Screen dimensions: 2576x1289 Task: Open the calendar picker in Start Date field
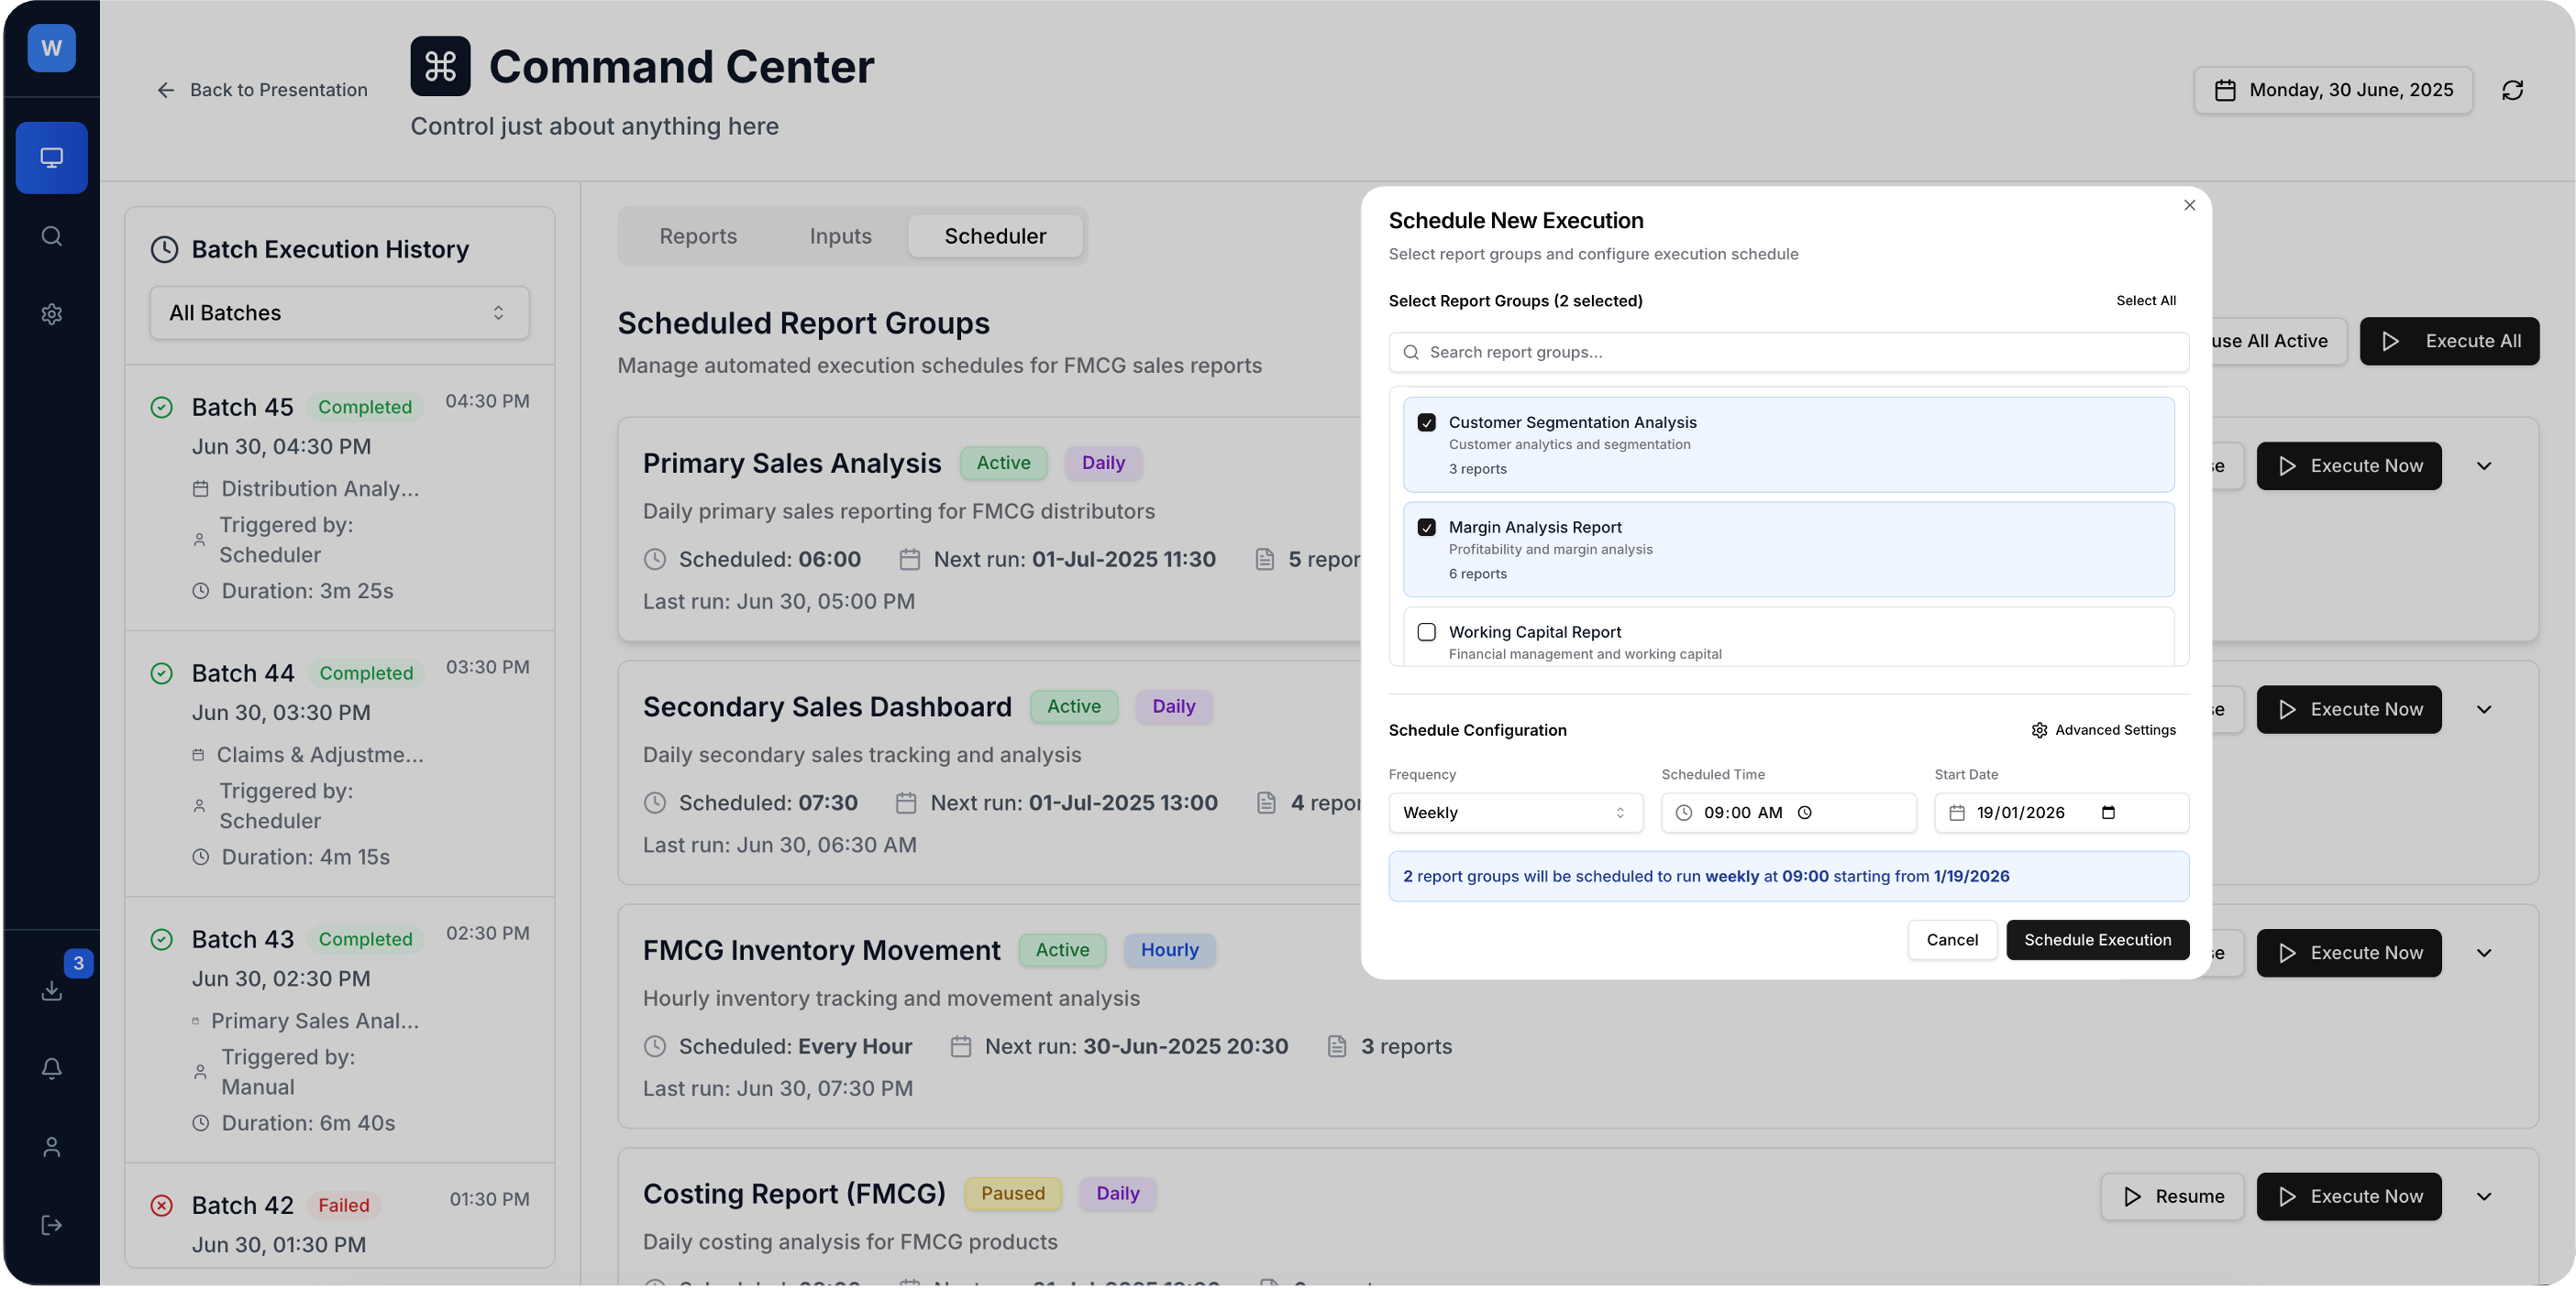2108,813
